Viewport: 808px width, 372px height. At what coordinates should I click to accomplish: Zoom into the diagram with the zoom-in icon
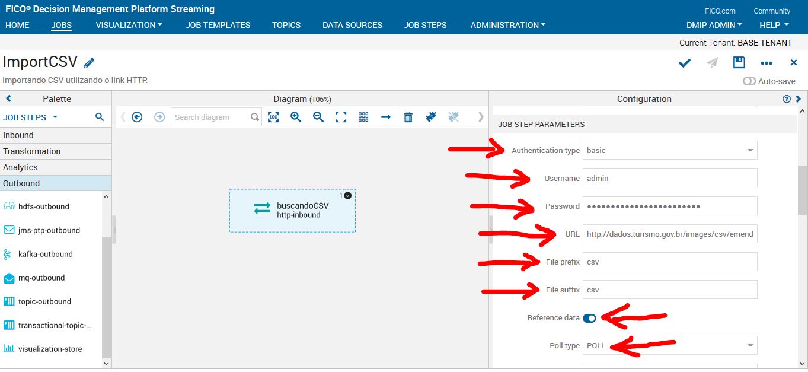[295, 117]
